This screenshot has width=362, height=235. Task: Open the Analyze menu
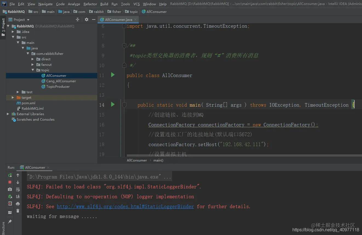coord(74,4)
